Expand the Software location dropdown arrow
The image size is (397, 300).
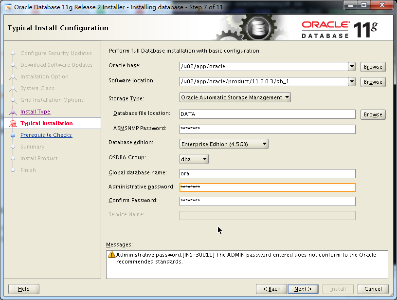(352, 82)
